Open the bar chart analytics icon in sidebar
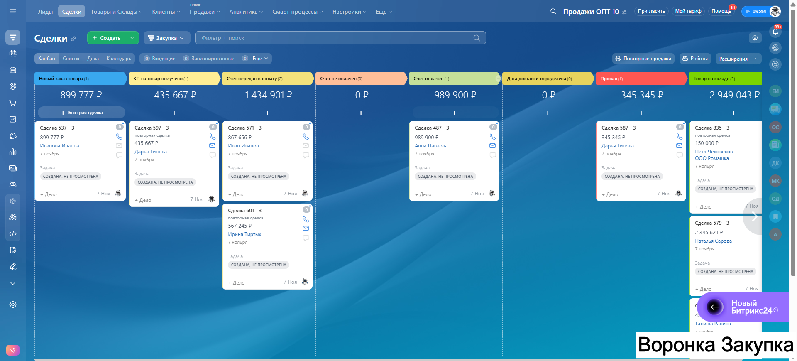The image size is (797, 361). 13,152
